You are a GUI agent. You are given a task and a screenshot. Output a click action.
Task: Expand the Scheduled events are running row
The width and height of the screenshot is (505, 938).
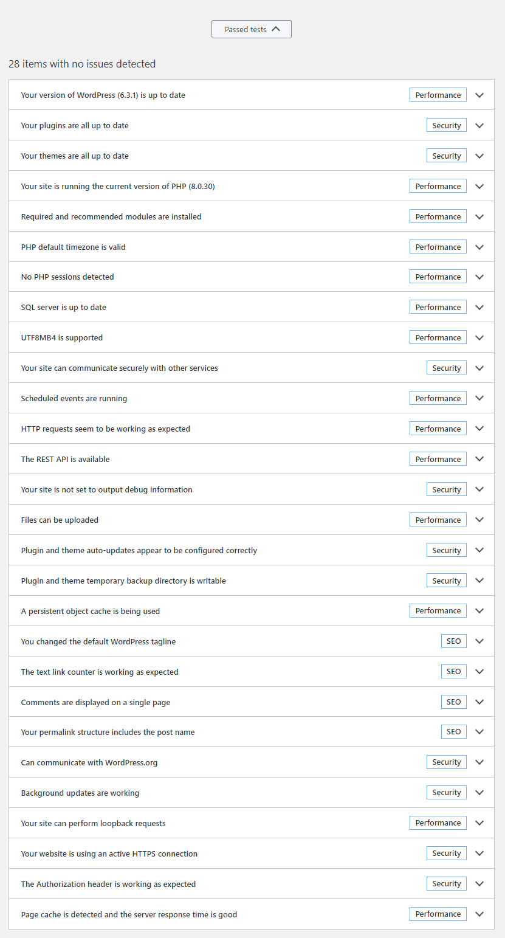tap(479, 399)
